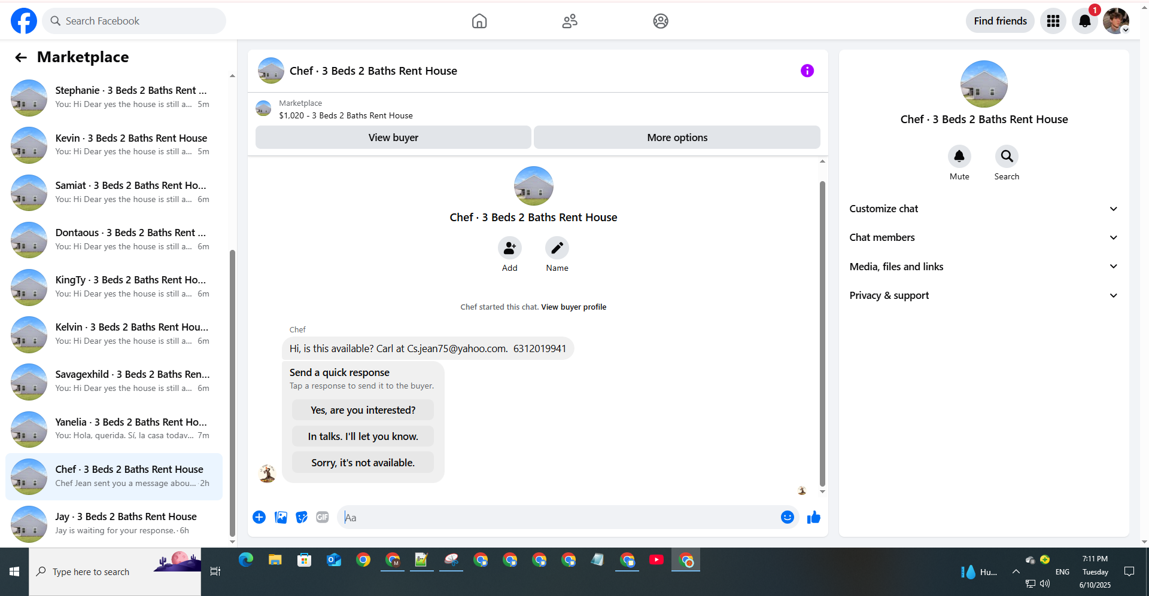The image size is (1149, 596).
Task: Open the Kevin conversation
Action: pyautogui.click(x=114, y=145)
